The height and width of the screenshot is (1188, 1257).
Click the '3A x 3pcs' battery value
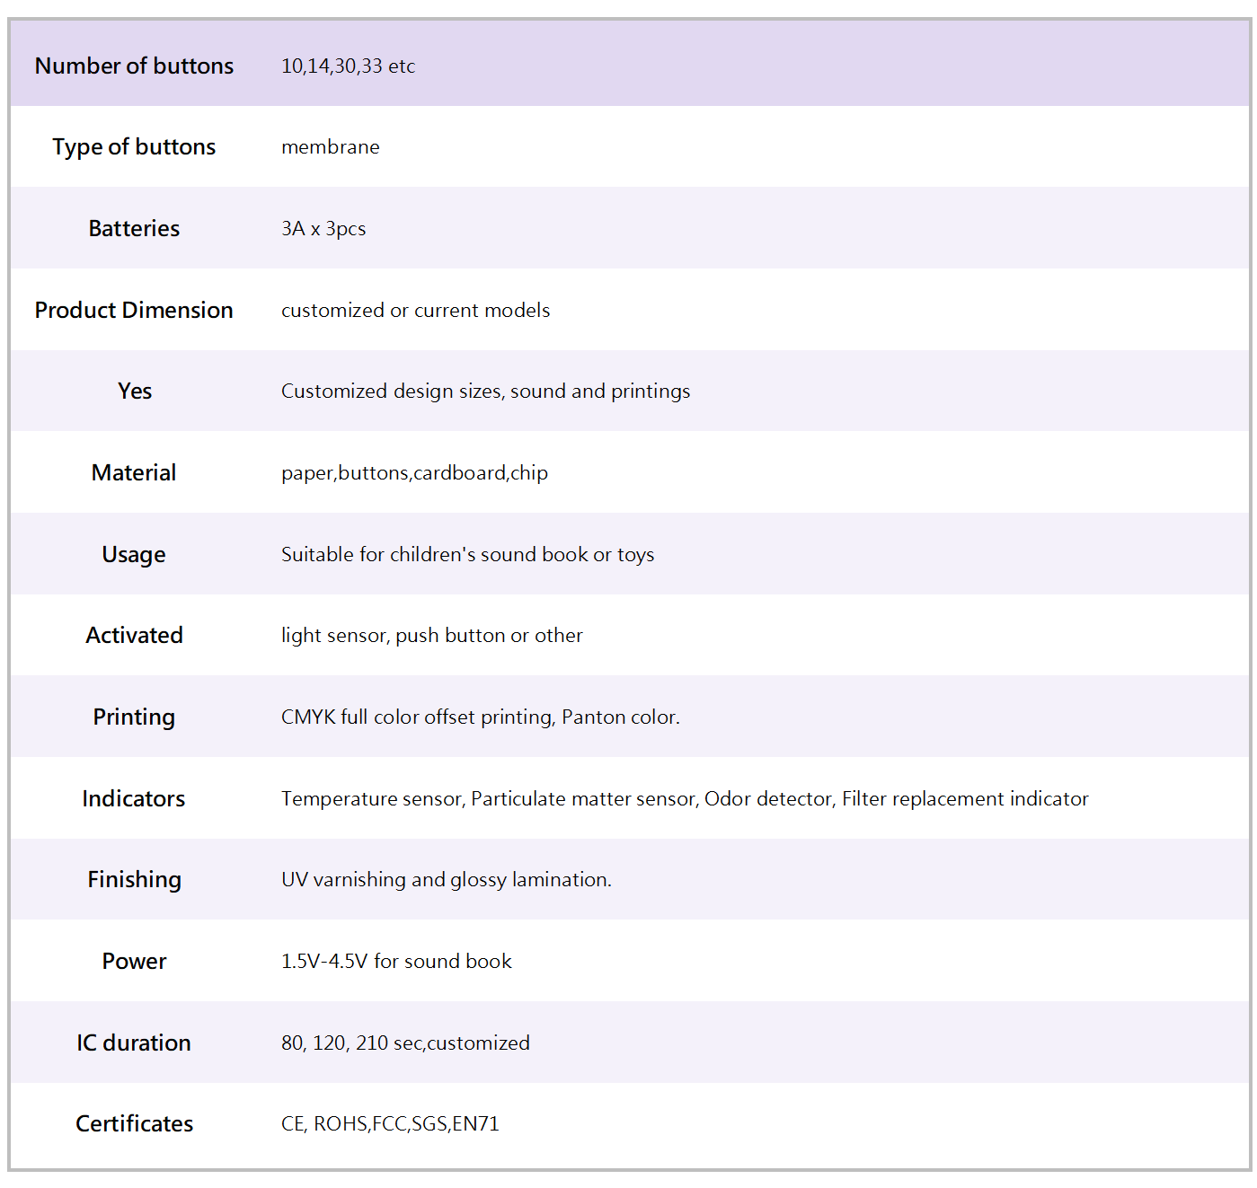coord(323,228)
